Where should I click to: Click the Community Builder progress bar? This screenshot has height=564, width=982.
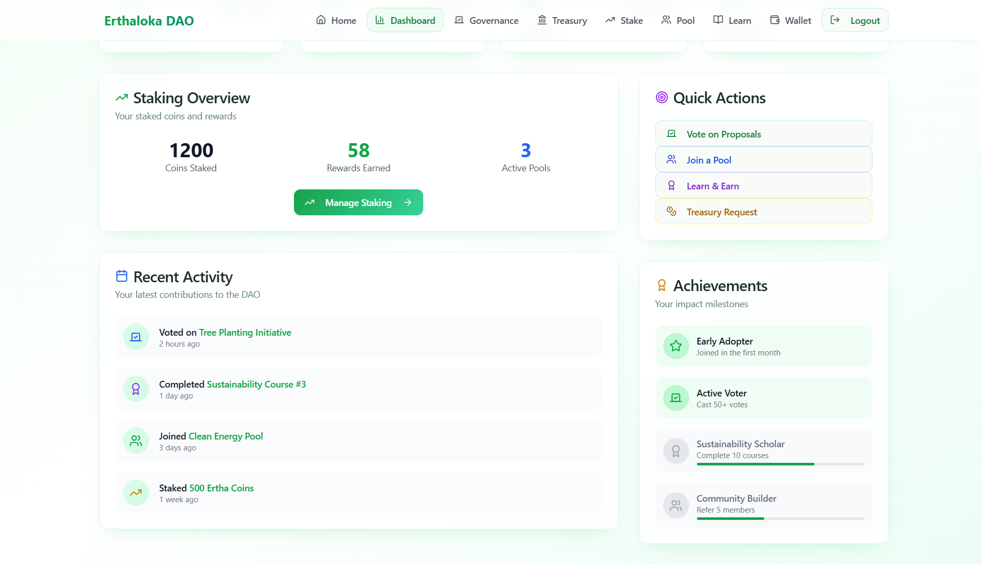(781, 518)
